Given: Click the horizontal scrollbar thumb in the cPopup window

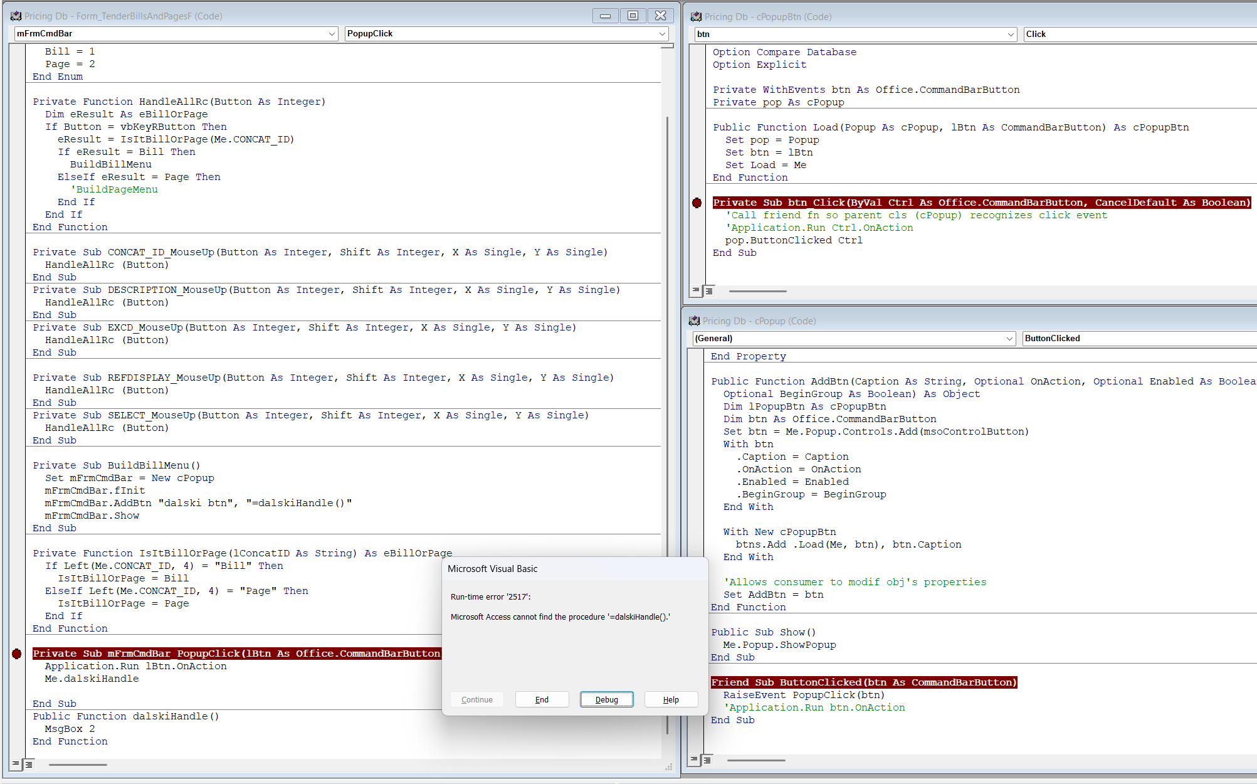Looking at the screenshot, I should pos(756,760).
